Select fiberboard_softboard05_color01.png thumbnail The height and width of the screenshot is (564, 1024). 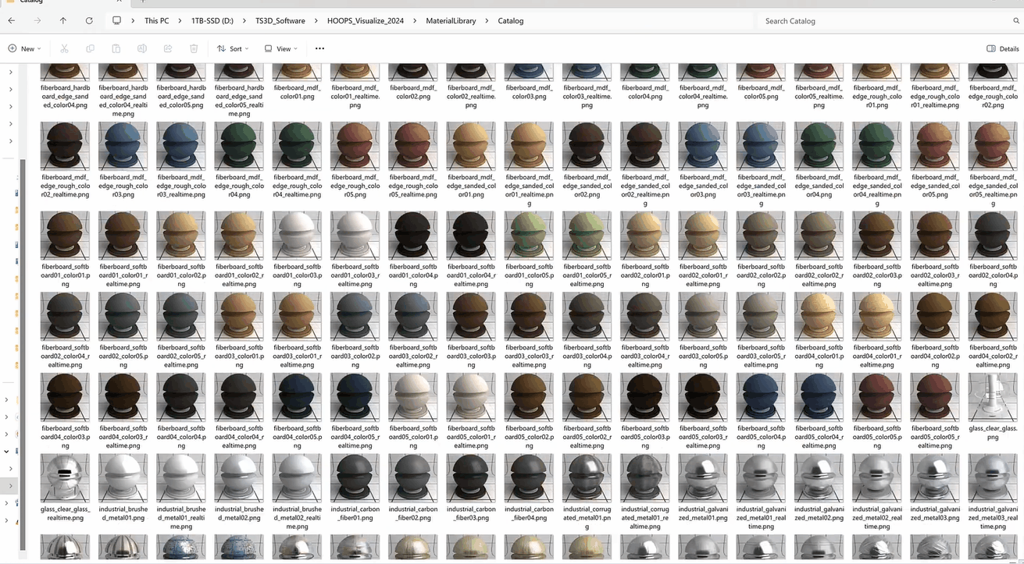click(413, 397)
